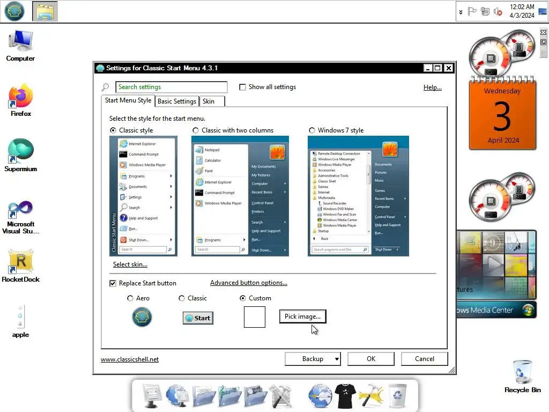Viewport: 549px width, 412px height.
Task: Click the taskbar clock showing 12:02 AM
Action: 522,11
